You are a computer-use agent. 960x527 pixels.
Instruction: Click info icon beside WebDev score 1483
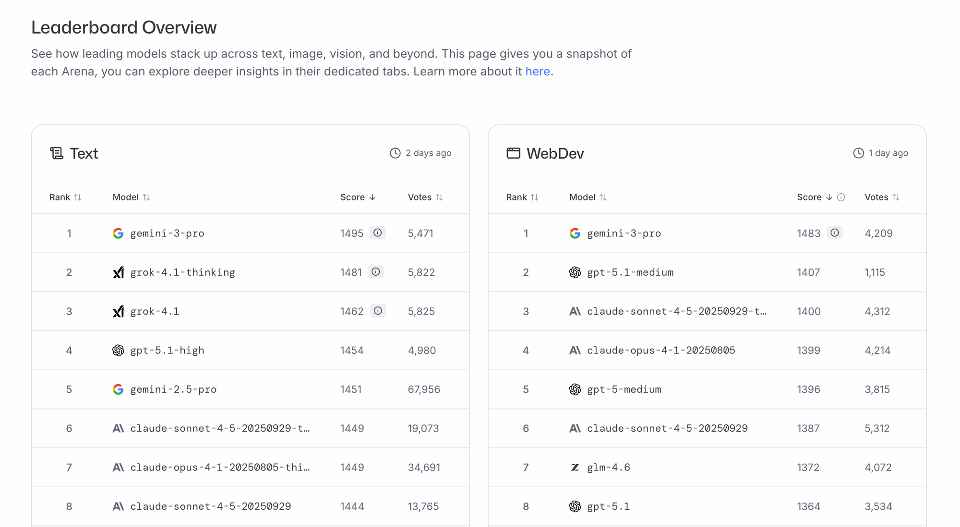click(835, 233)
